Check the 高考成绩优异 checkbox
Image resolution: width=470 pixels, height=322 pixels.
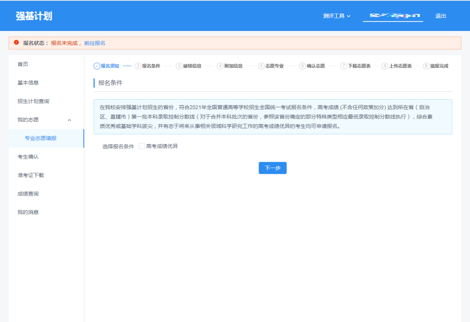point(141,146)
